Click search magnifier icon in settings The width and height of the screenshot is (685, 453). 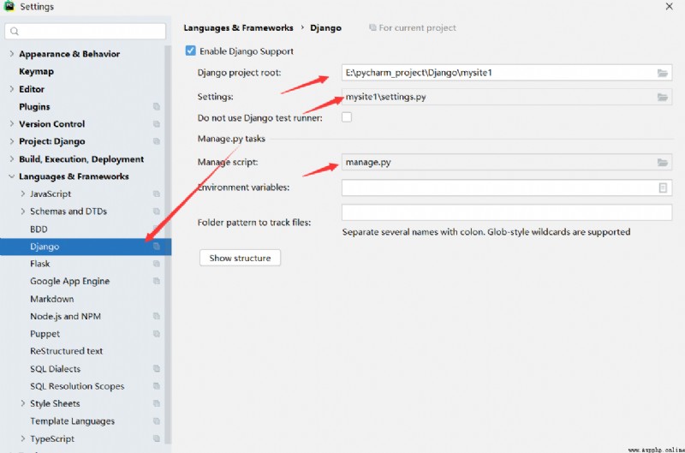[15, 31]
